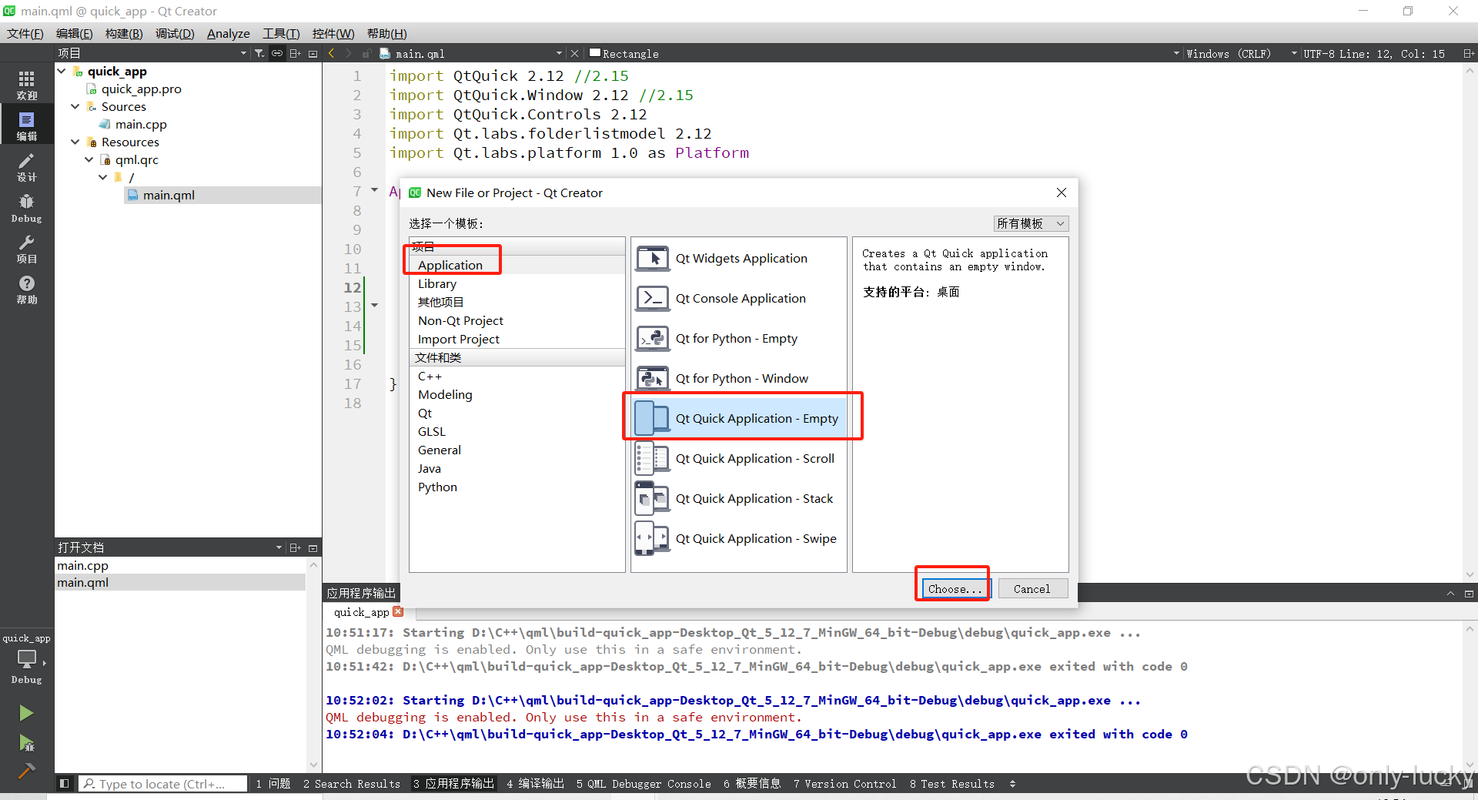Screen dimensions: 1478x800
Task: Build the project with the hammer icon
Action: tap(26, 771)
